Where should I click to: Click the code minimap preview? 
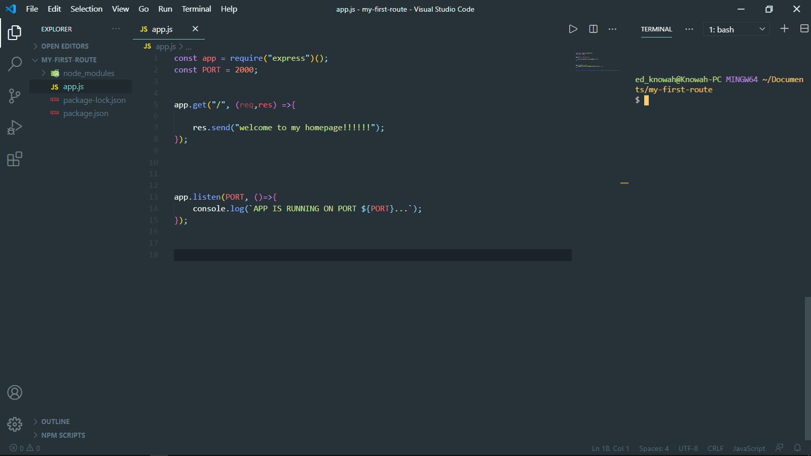597,60
